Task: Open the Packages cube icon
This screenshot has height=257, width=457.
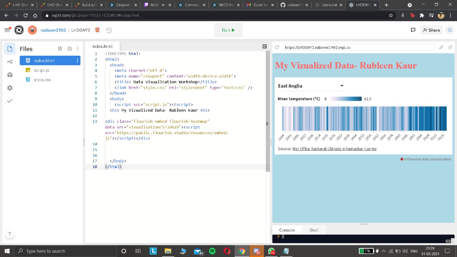Action: click(10, 75)
